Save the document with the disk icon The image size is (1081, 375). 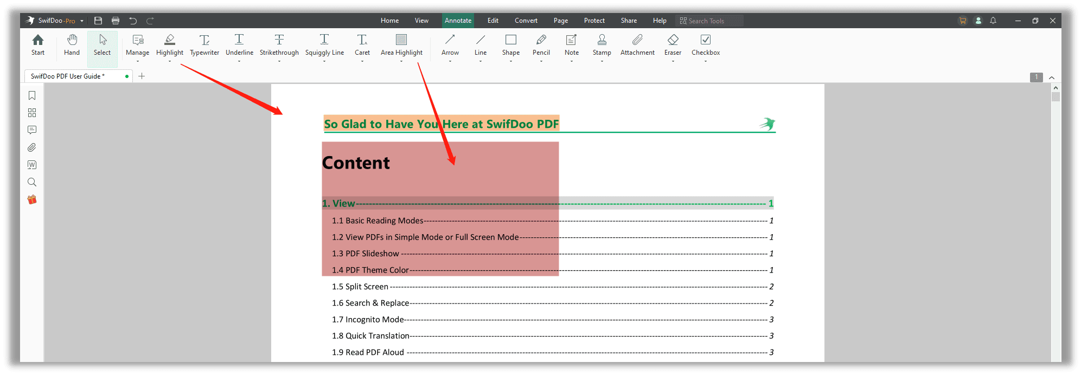(98, 21)
